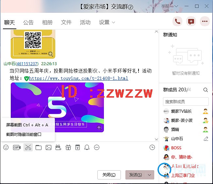Open the 公告 tab

tap(28, 23)
